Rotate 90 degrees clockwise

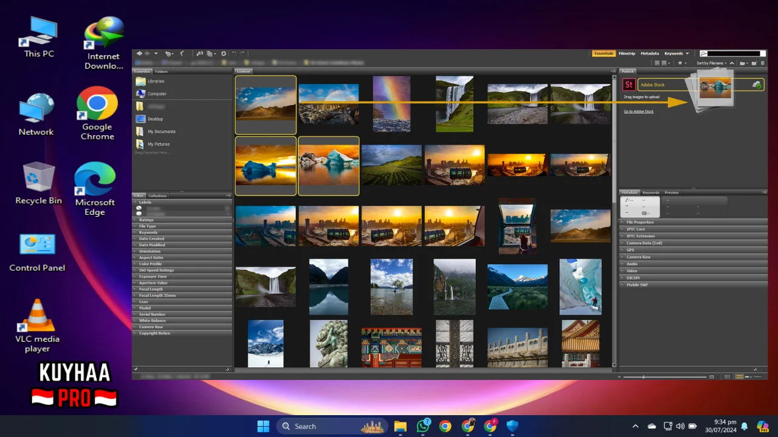(x=243, y=53)
